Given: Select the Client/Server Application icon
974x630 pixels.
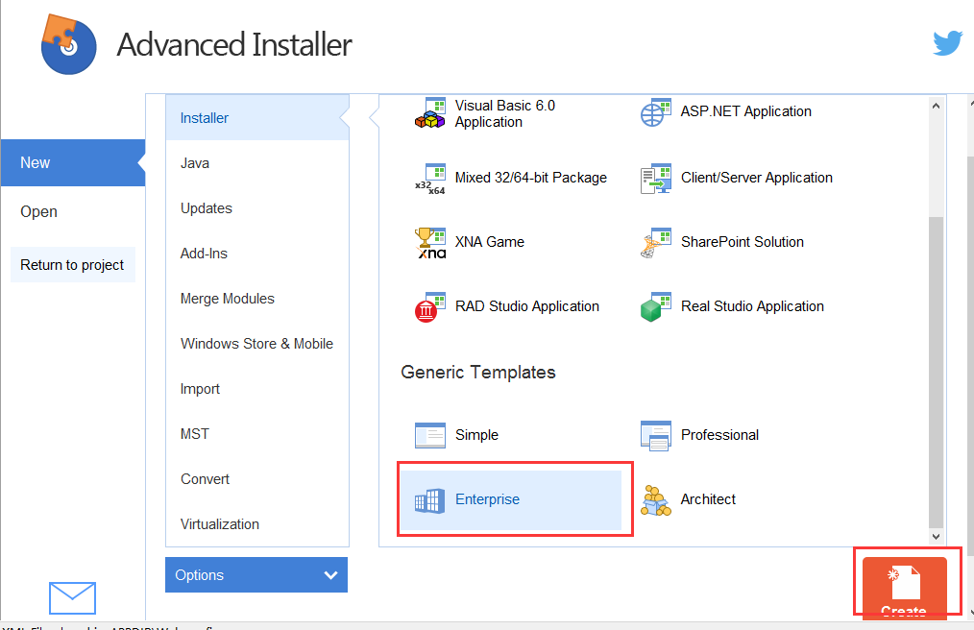Looking at the screenshot, I should point(656,179).
